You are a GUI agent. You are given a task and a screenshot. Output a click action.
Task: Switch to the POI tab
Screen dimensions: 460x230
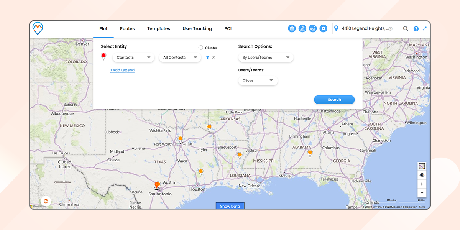pyautogui.click(x=228, y=28)
